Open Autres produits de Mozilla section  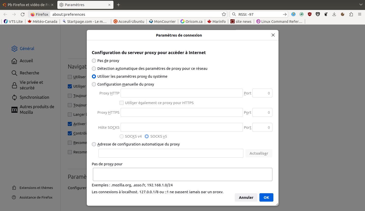[x=33, y=109]
